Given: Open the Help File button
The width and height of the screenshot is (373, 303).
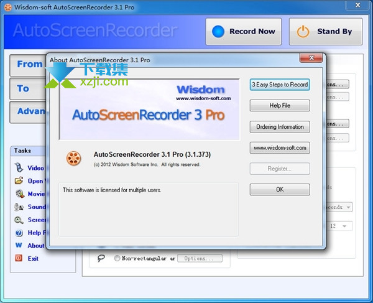Looking at the screenshot, I should point(280,105).
